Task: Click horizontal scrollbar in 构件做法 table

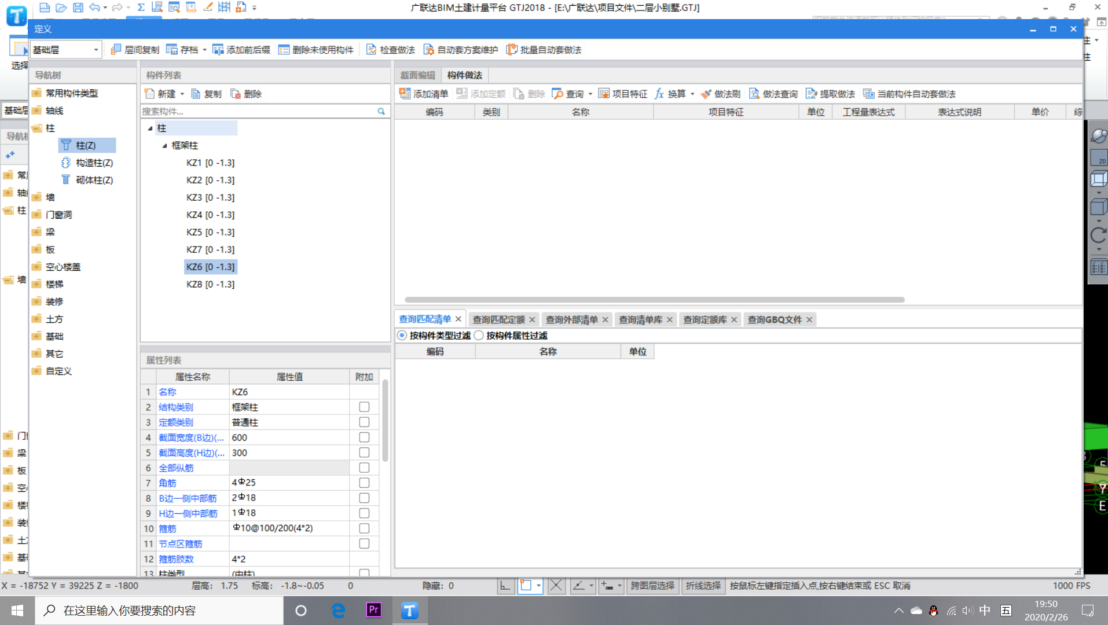Action: tap(654, 300)
